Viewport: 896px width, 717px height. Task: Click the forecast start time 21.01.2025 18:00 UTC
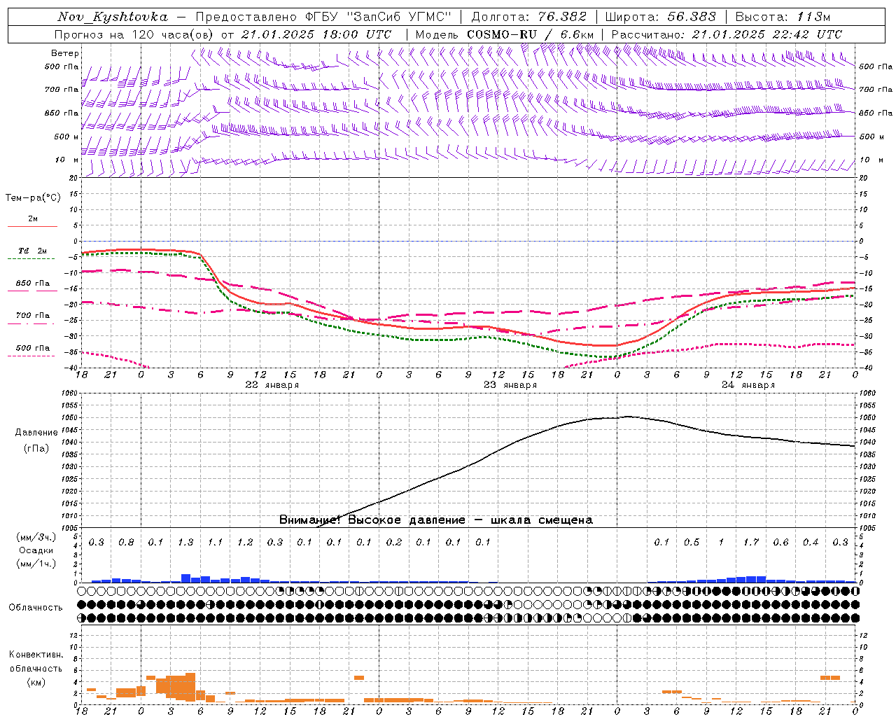click(316, 34)
